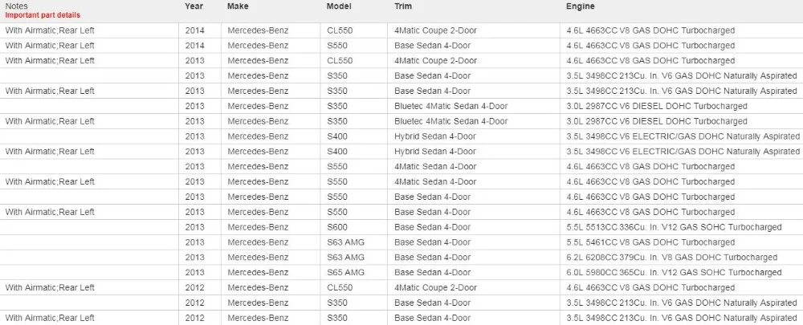Click the 2014 CL550 With Airmatic note
The image size is (803, 325).
[x=50, y=30]
